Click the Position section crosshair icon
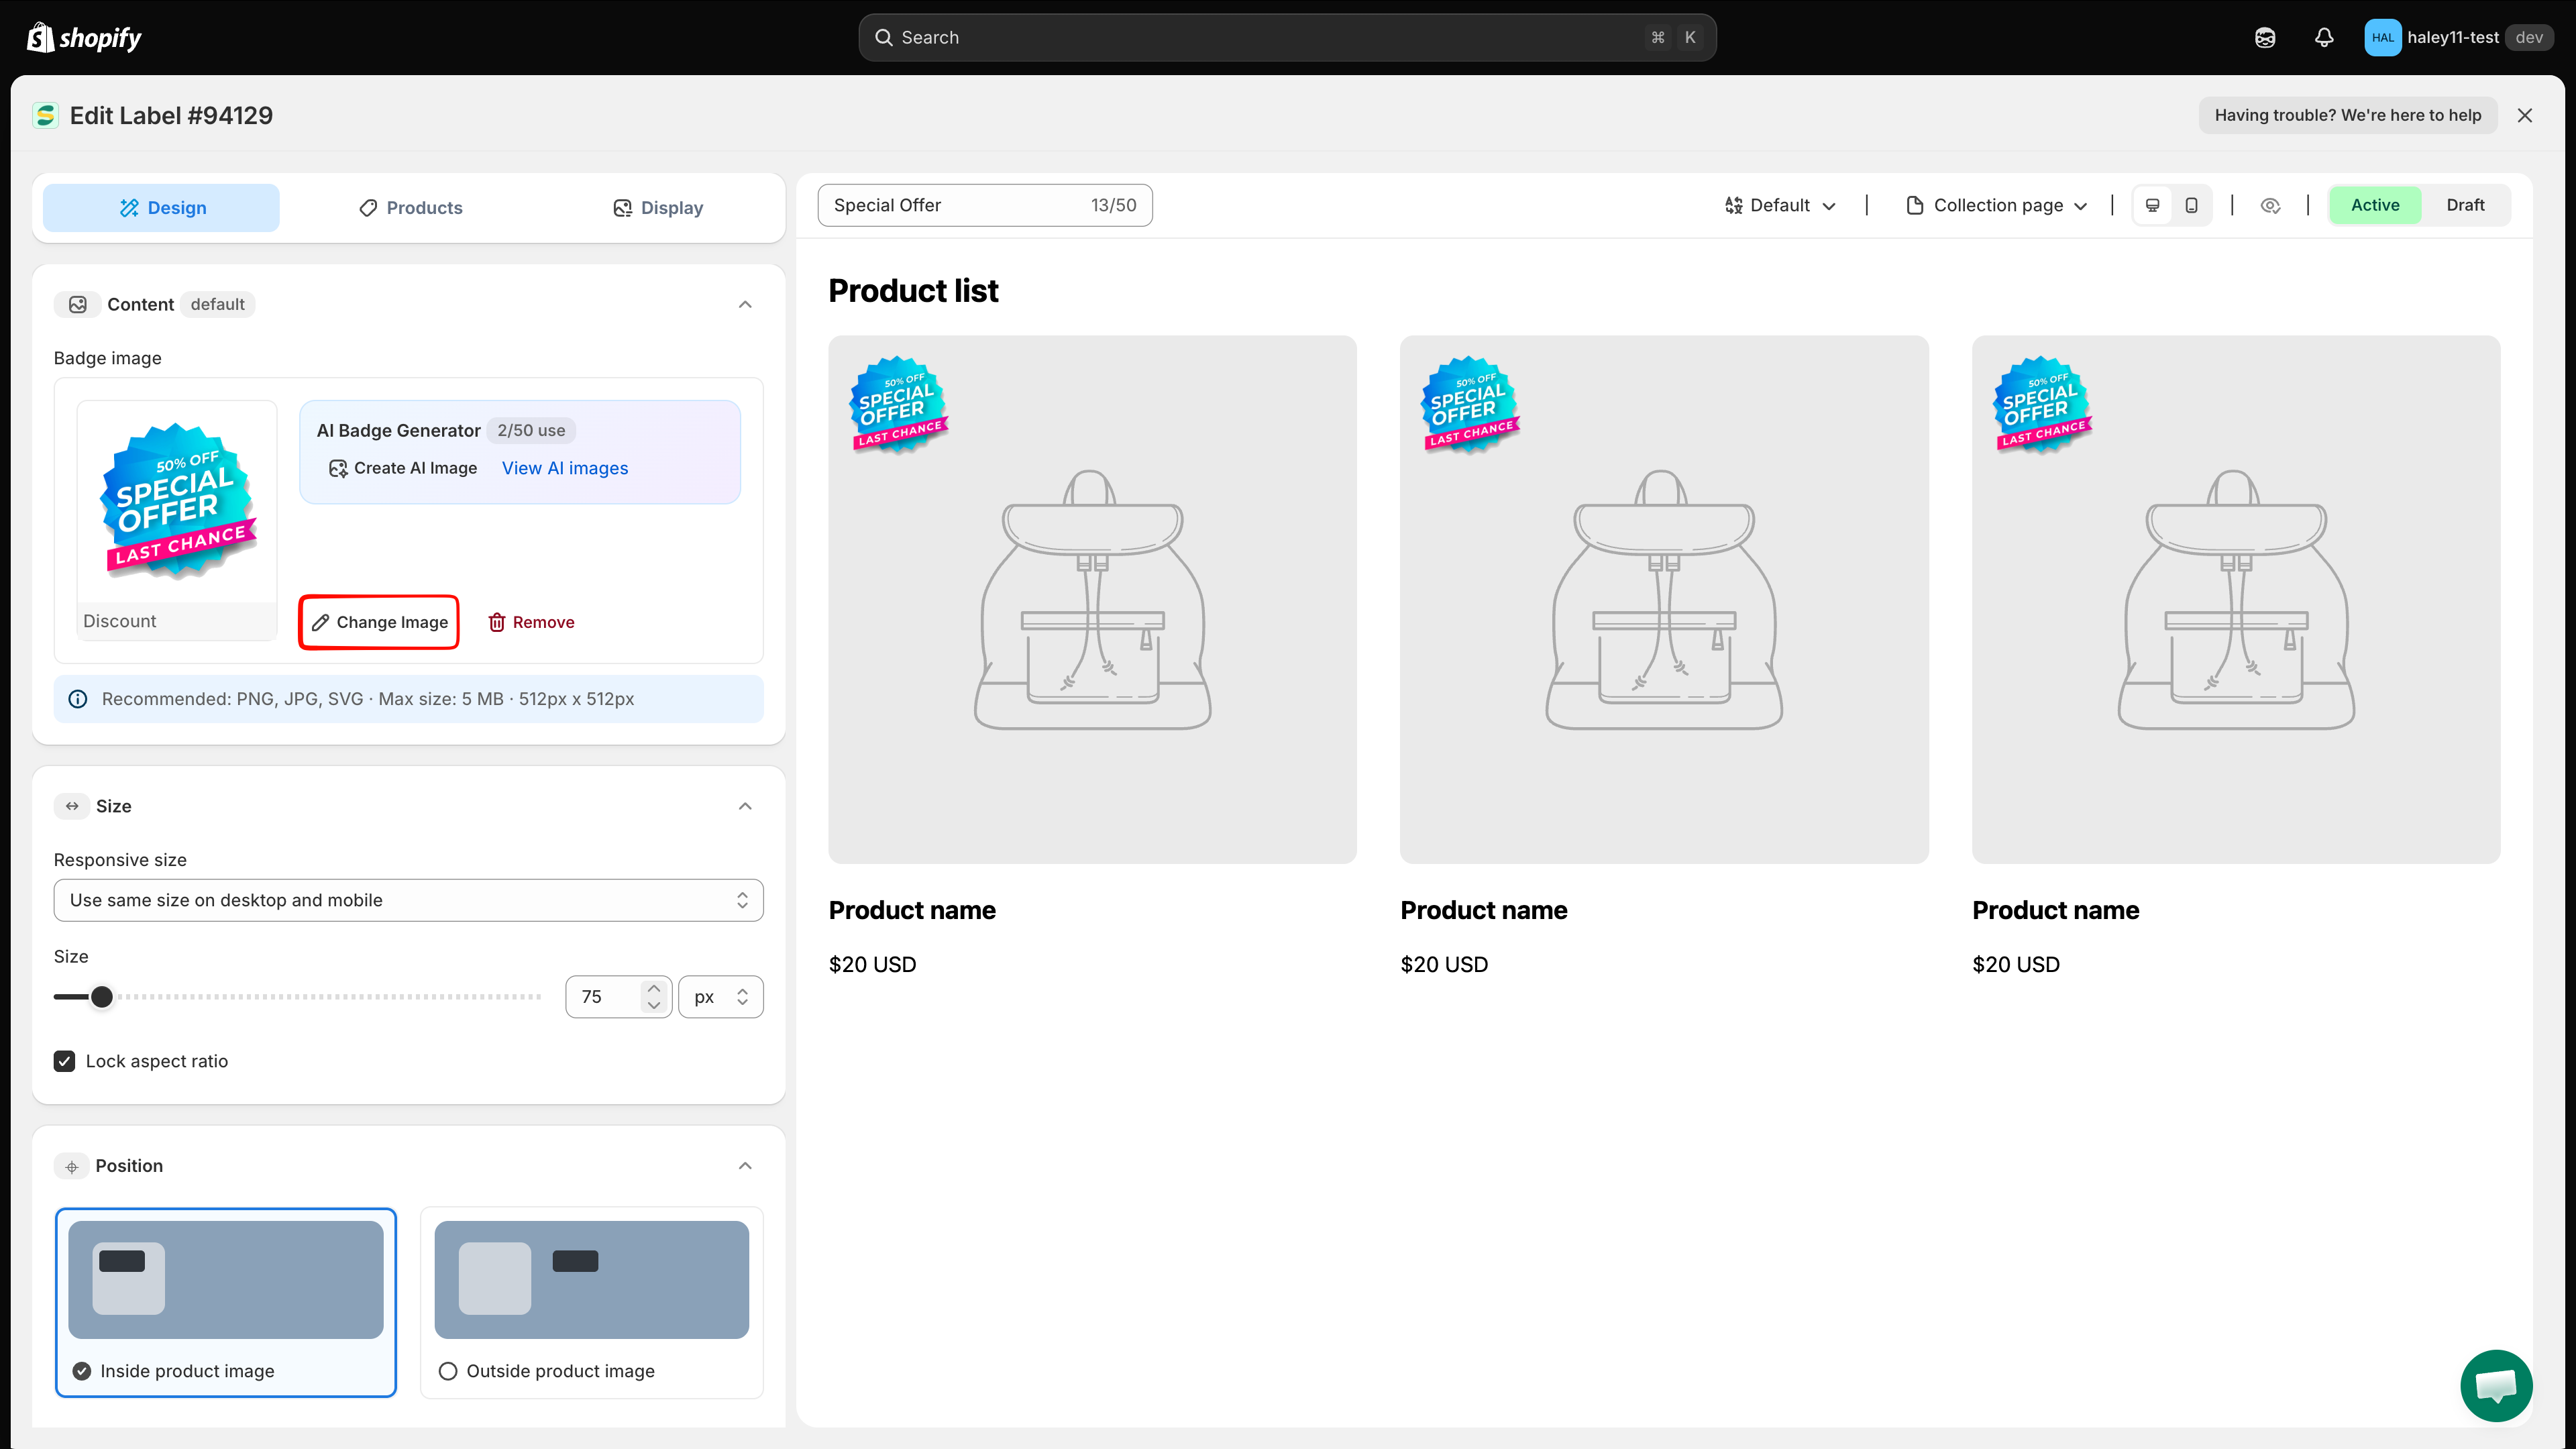 click(71, 1166)
